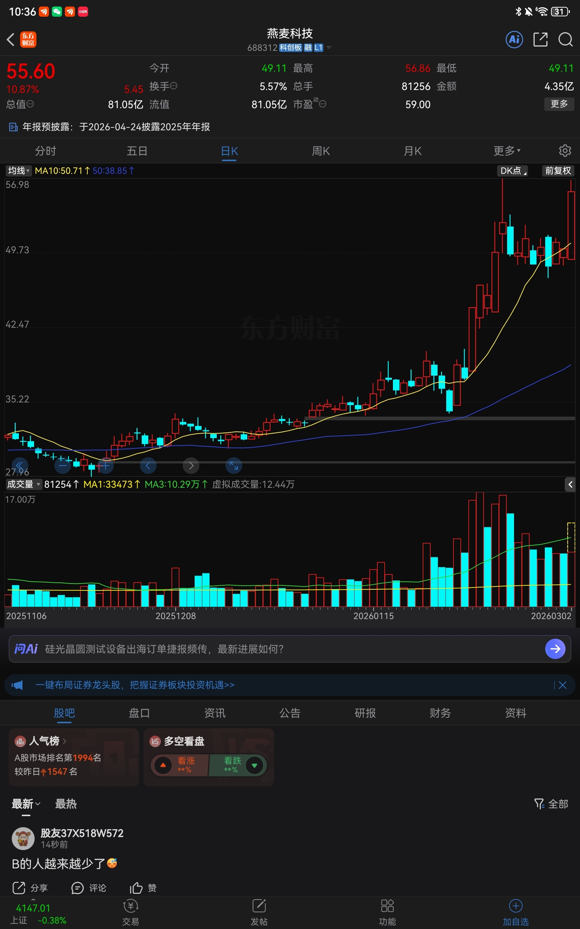Switch posts to 最热 sorting
580x929 pixels.
pos(66,803)
